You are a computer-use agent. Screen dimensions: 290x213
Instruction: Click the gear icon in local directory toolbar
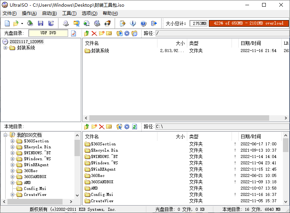[x=127, y=127]
